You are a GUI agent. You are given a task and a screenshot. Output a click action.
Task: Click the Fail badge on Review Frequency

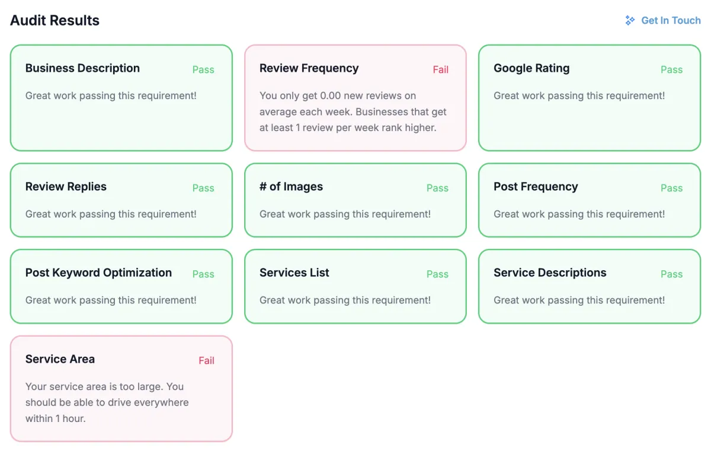(x=440, y=69)
